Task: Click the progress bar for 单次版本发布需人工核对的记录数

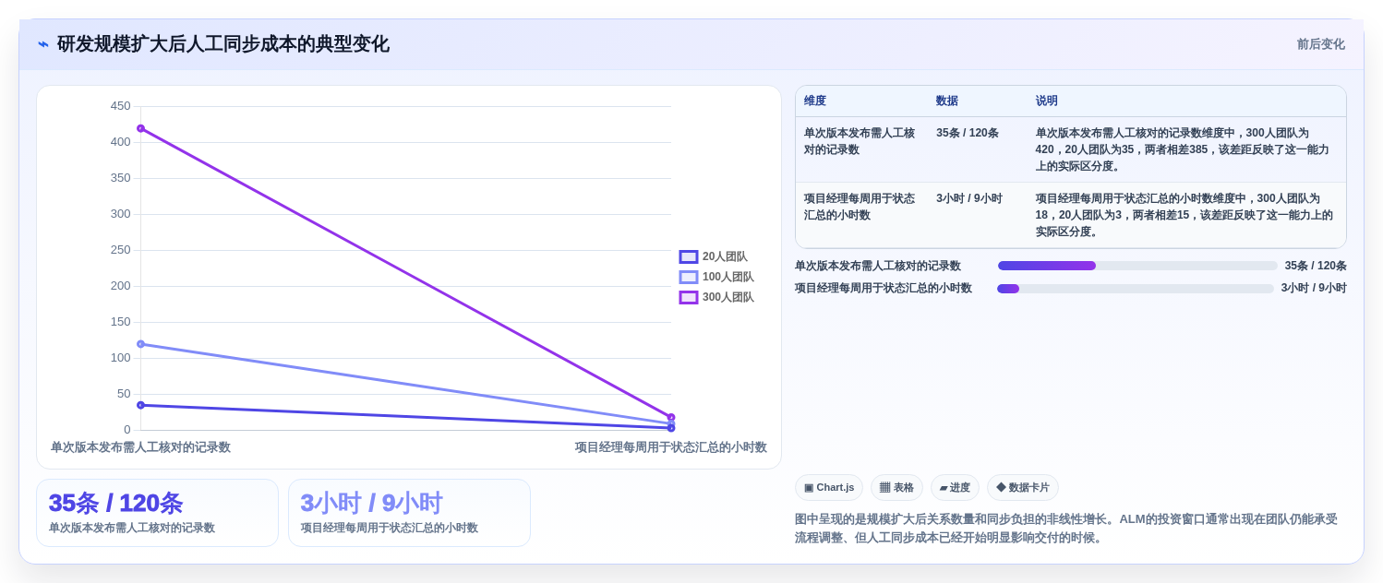Action: (x=1137, y=266)
